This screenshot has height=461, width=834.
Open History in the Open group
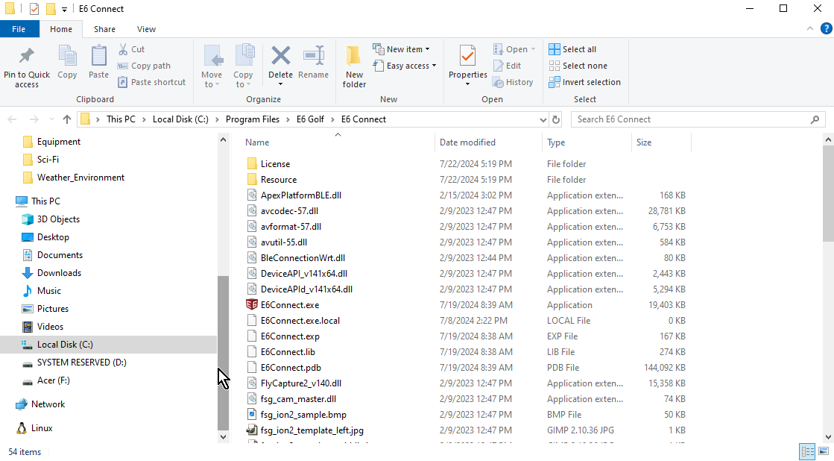514,82
